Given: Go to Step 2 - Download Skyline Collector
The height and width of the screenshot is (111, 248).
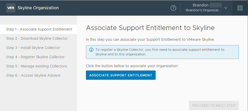Looking at the screenshot, I should [x=37, y=38].
